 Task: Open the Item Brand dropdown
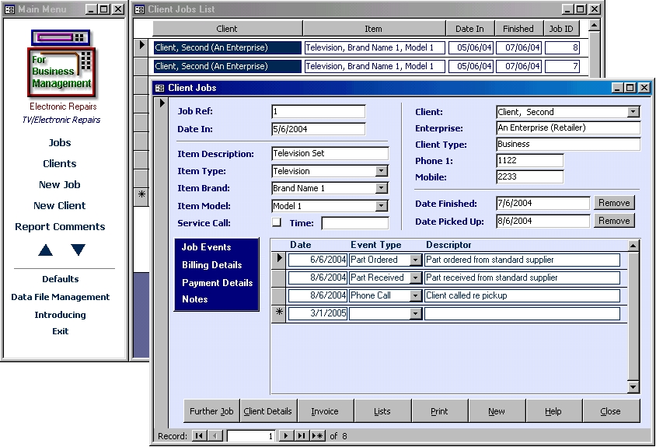(x=382, y=188)
